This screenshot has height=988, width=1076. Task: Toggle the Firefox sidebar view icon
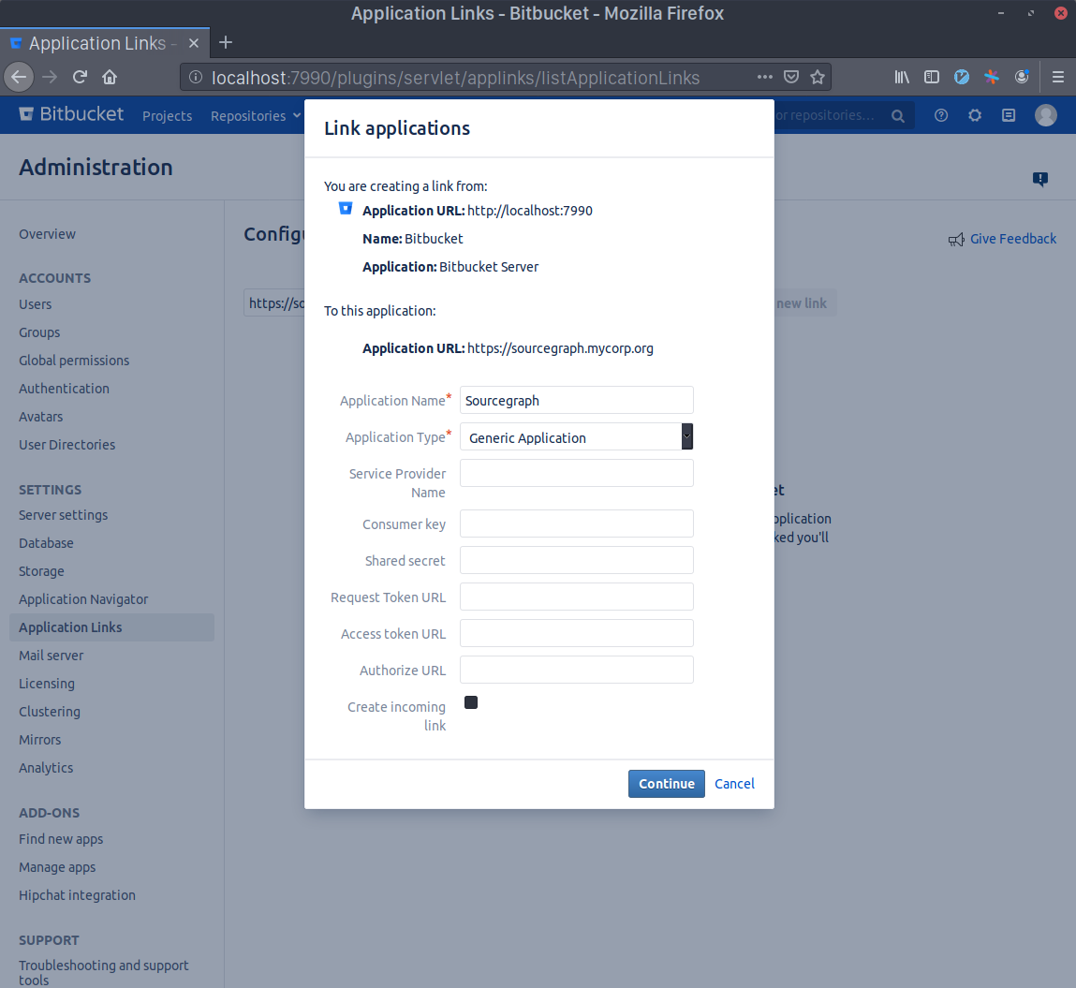[x=931, y=77]
